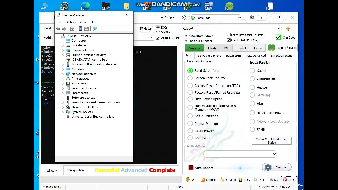Click the Universal Serial Bus controllers icon

tap(68, 117)
